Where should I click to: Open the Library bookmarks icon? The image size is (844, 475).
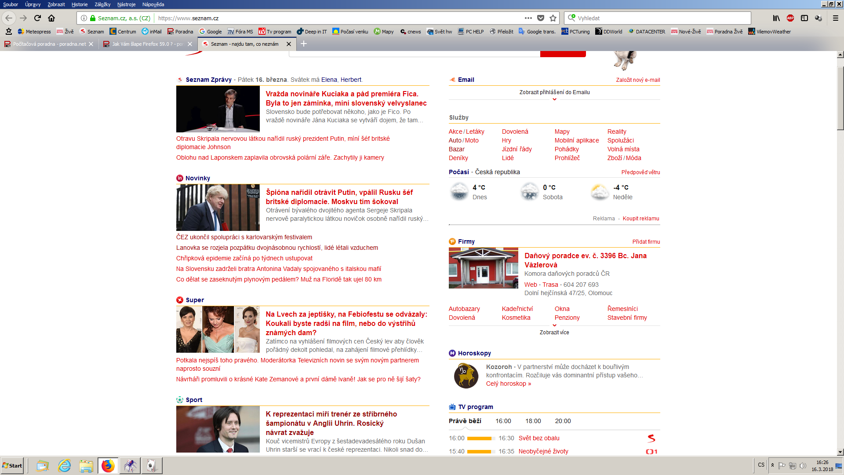(x=776, y=18)
